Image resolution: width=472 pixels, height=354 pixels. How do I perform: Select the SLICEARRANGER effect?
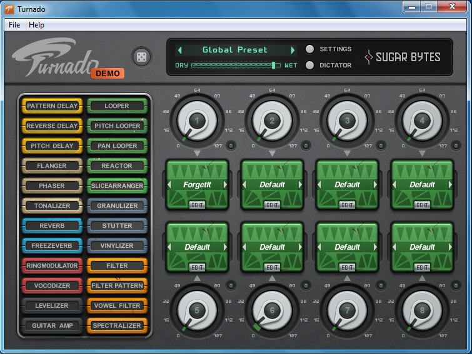[x=117, y=185]
